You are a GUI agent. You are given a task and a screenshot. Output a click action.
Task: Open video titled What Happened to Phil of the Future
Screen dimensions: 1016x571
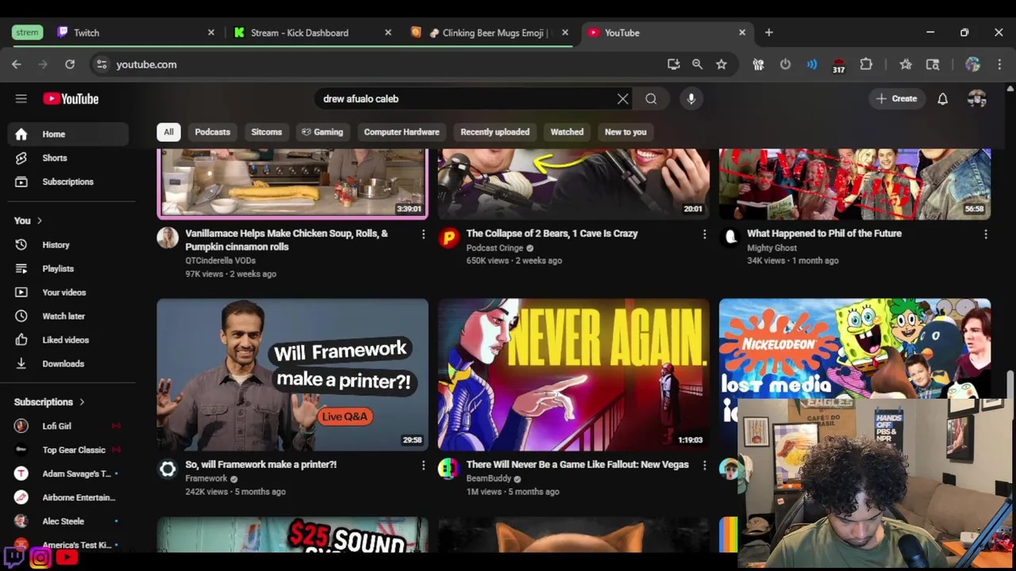(824, 233)
